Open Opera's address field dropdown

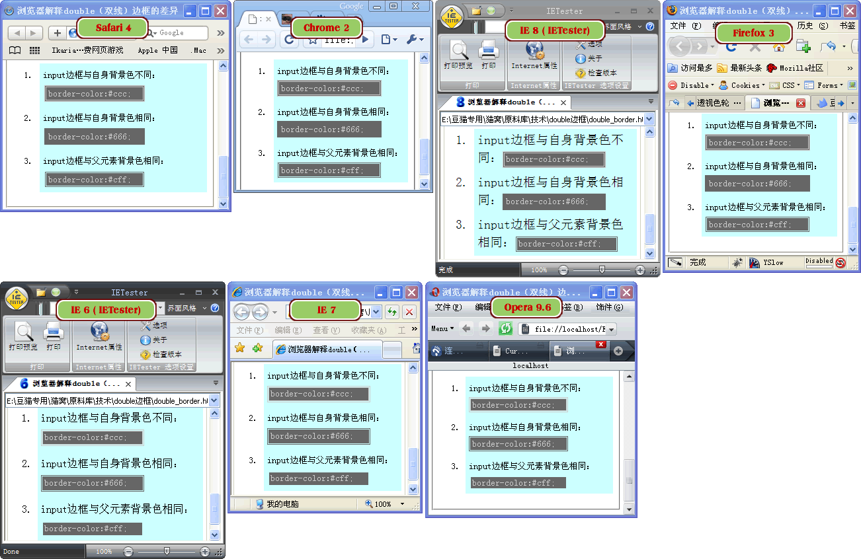pos(611,329)
